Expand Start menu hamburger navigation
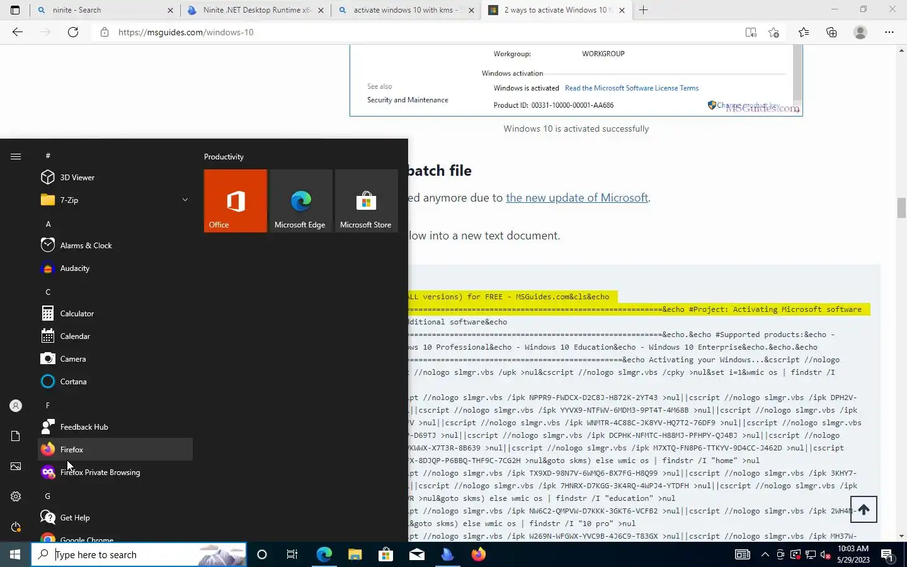This screenshot has width=907, height=567. click(16, 156)
